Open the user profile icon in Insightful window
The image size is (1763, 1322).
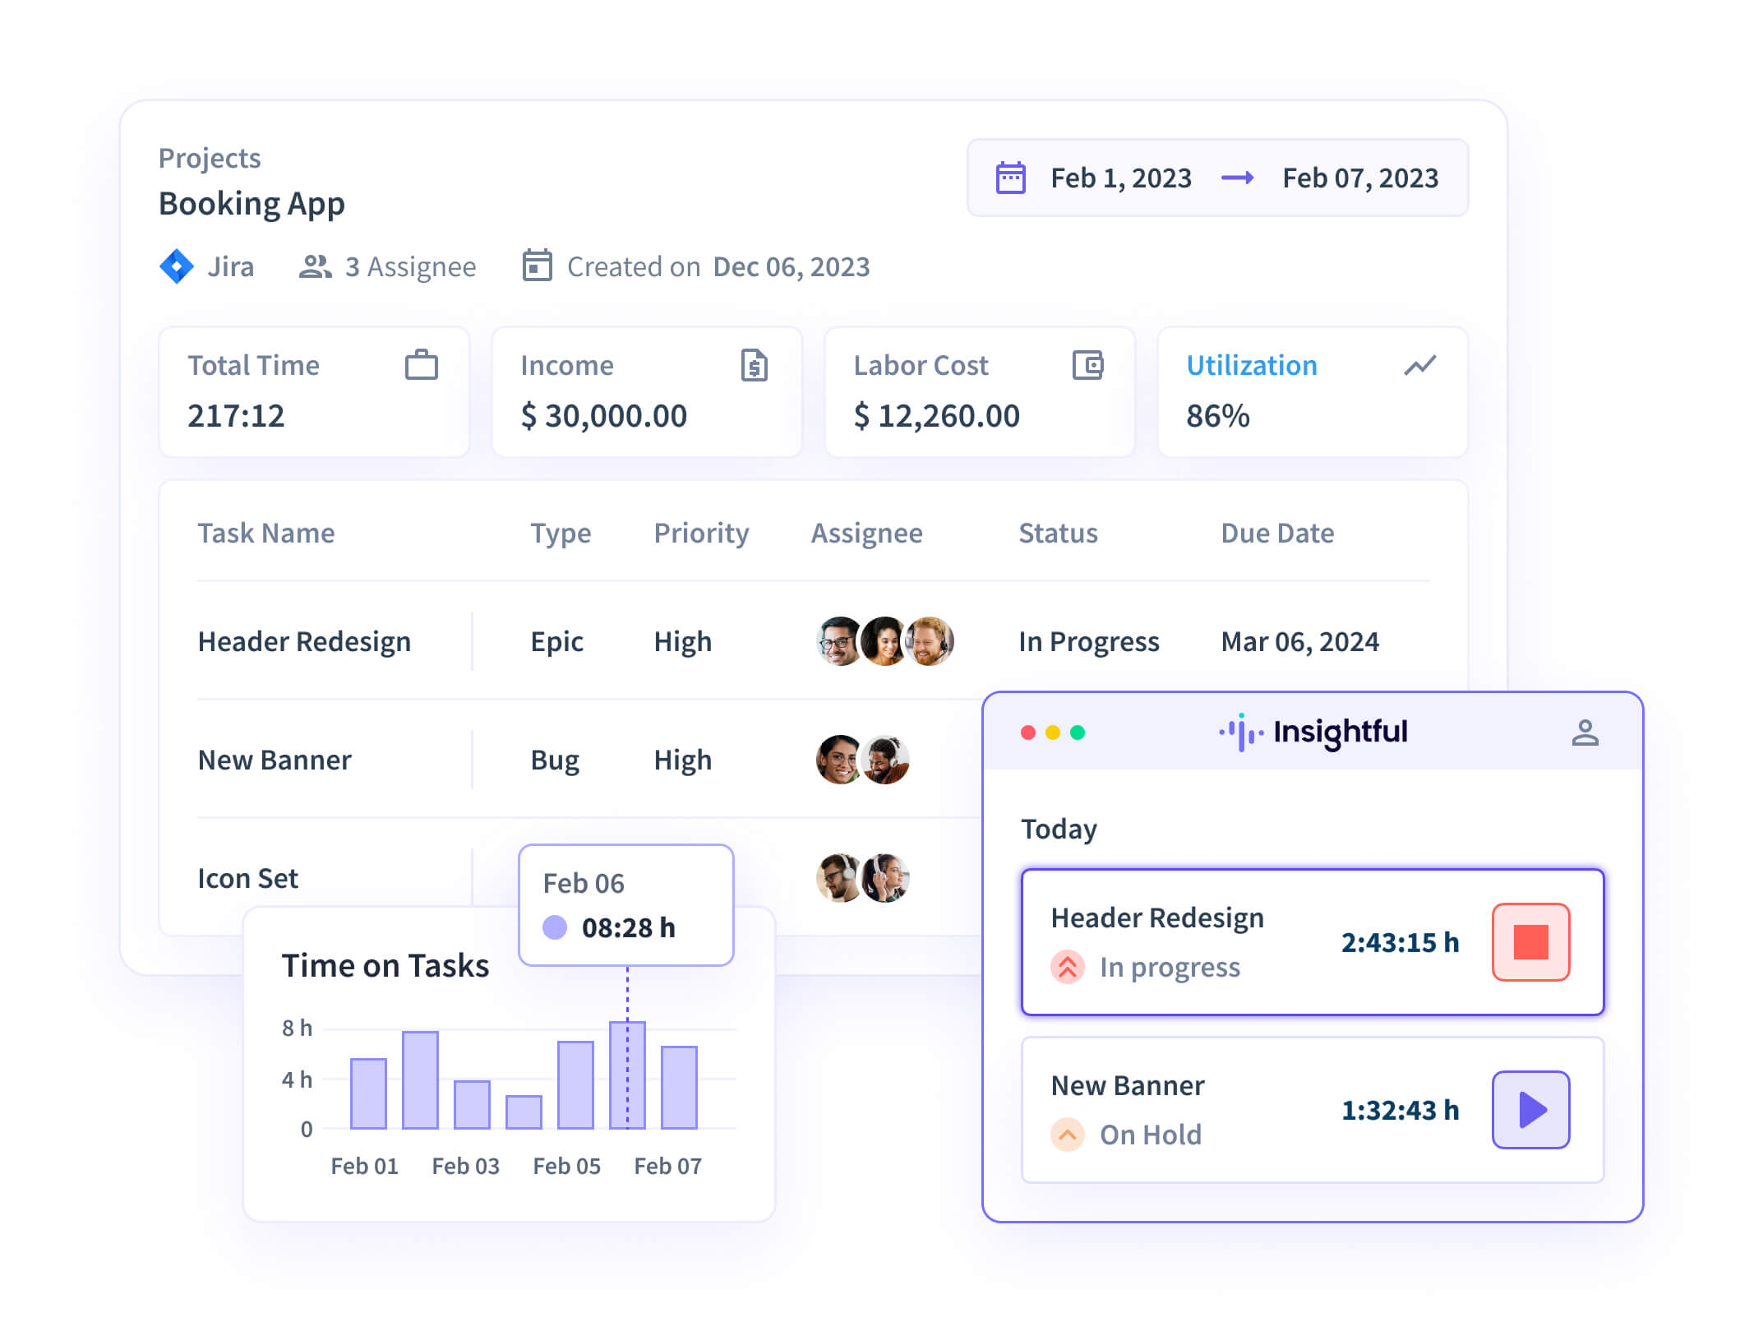1585,732
